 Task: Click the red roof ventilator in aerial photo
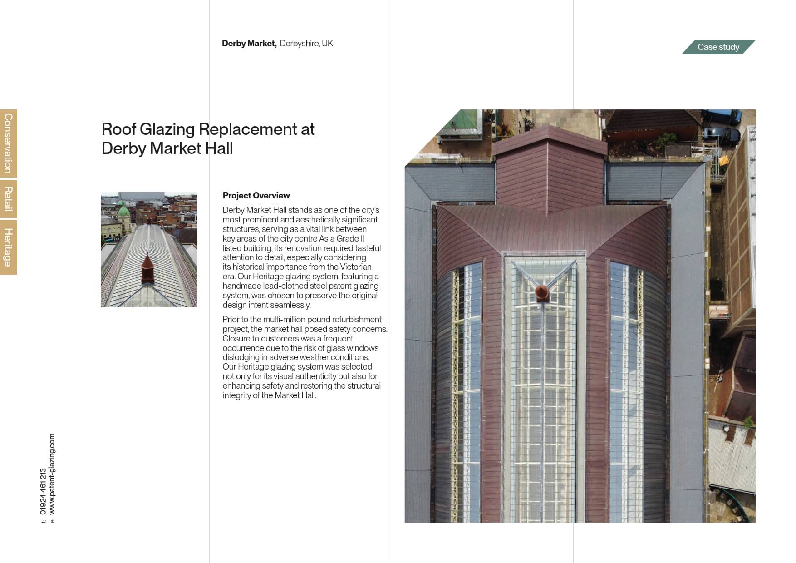(542, 293)
